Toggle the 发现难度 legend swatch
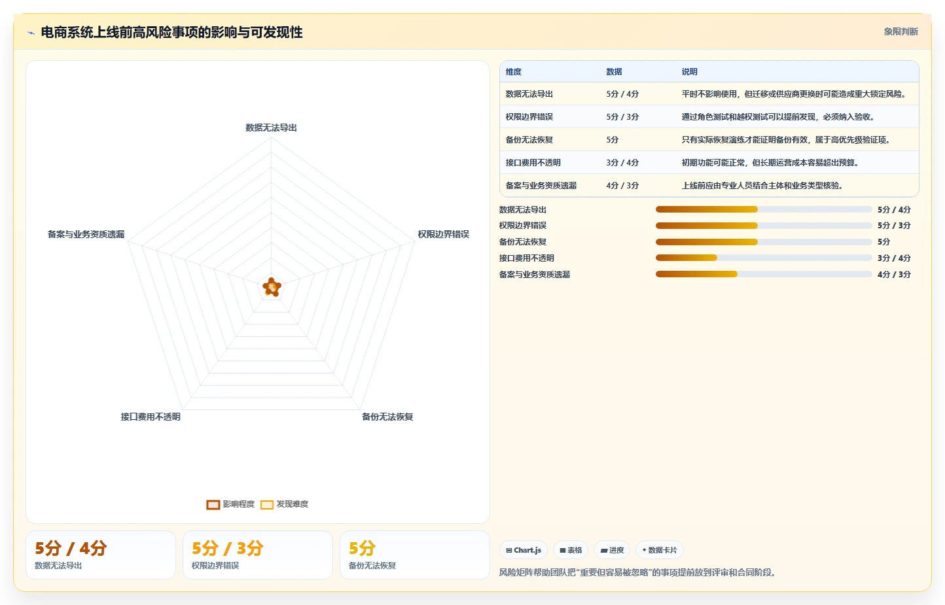Screen dimensions: 945x605 click(x=266, y=504)
